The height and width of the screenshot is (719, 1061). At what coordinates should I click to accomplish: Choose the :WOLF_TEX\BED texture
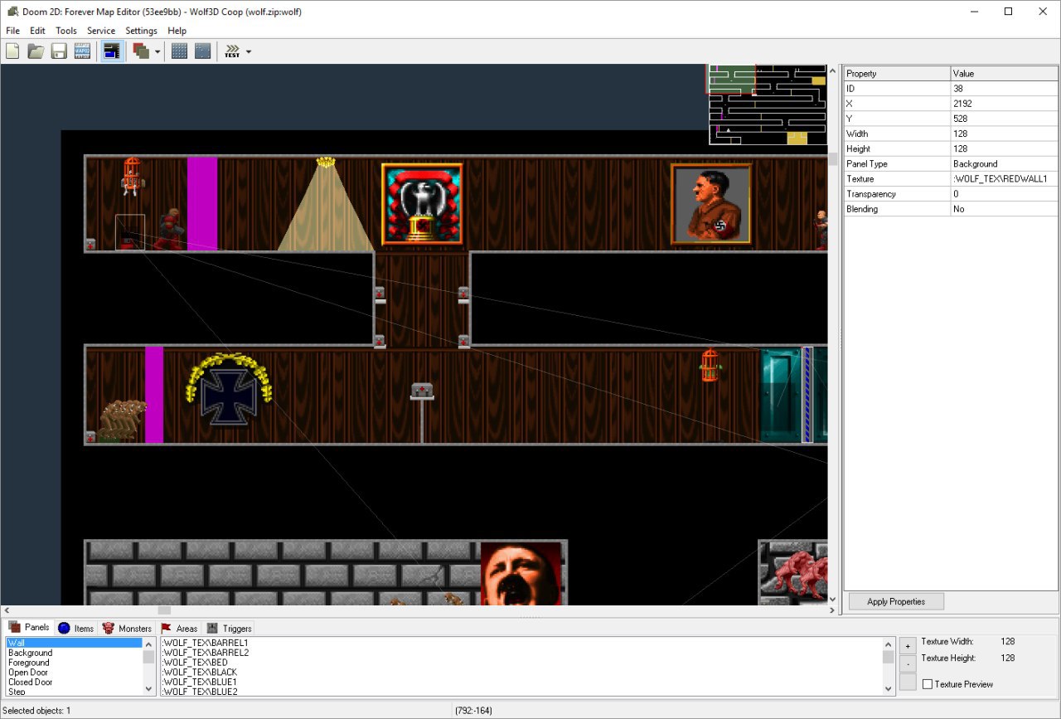tap(521, 663)
